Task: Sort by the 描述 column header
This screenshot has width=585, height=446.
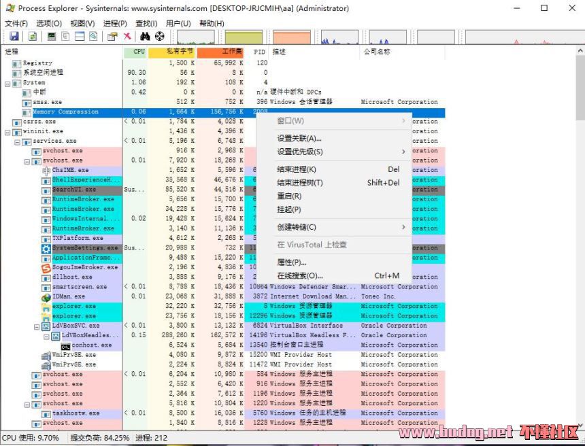Action: (314, 52)
